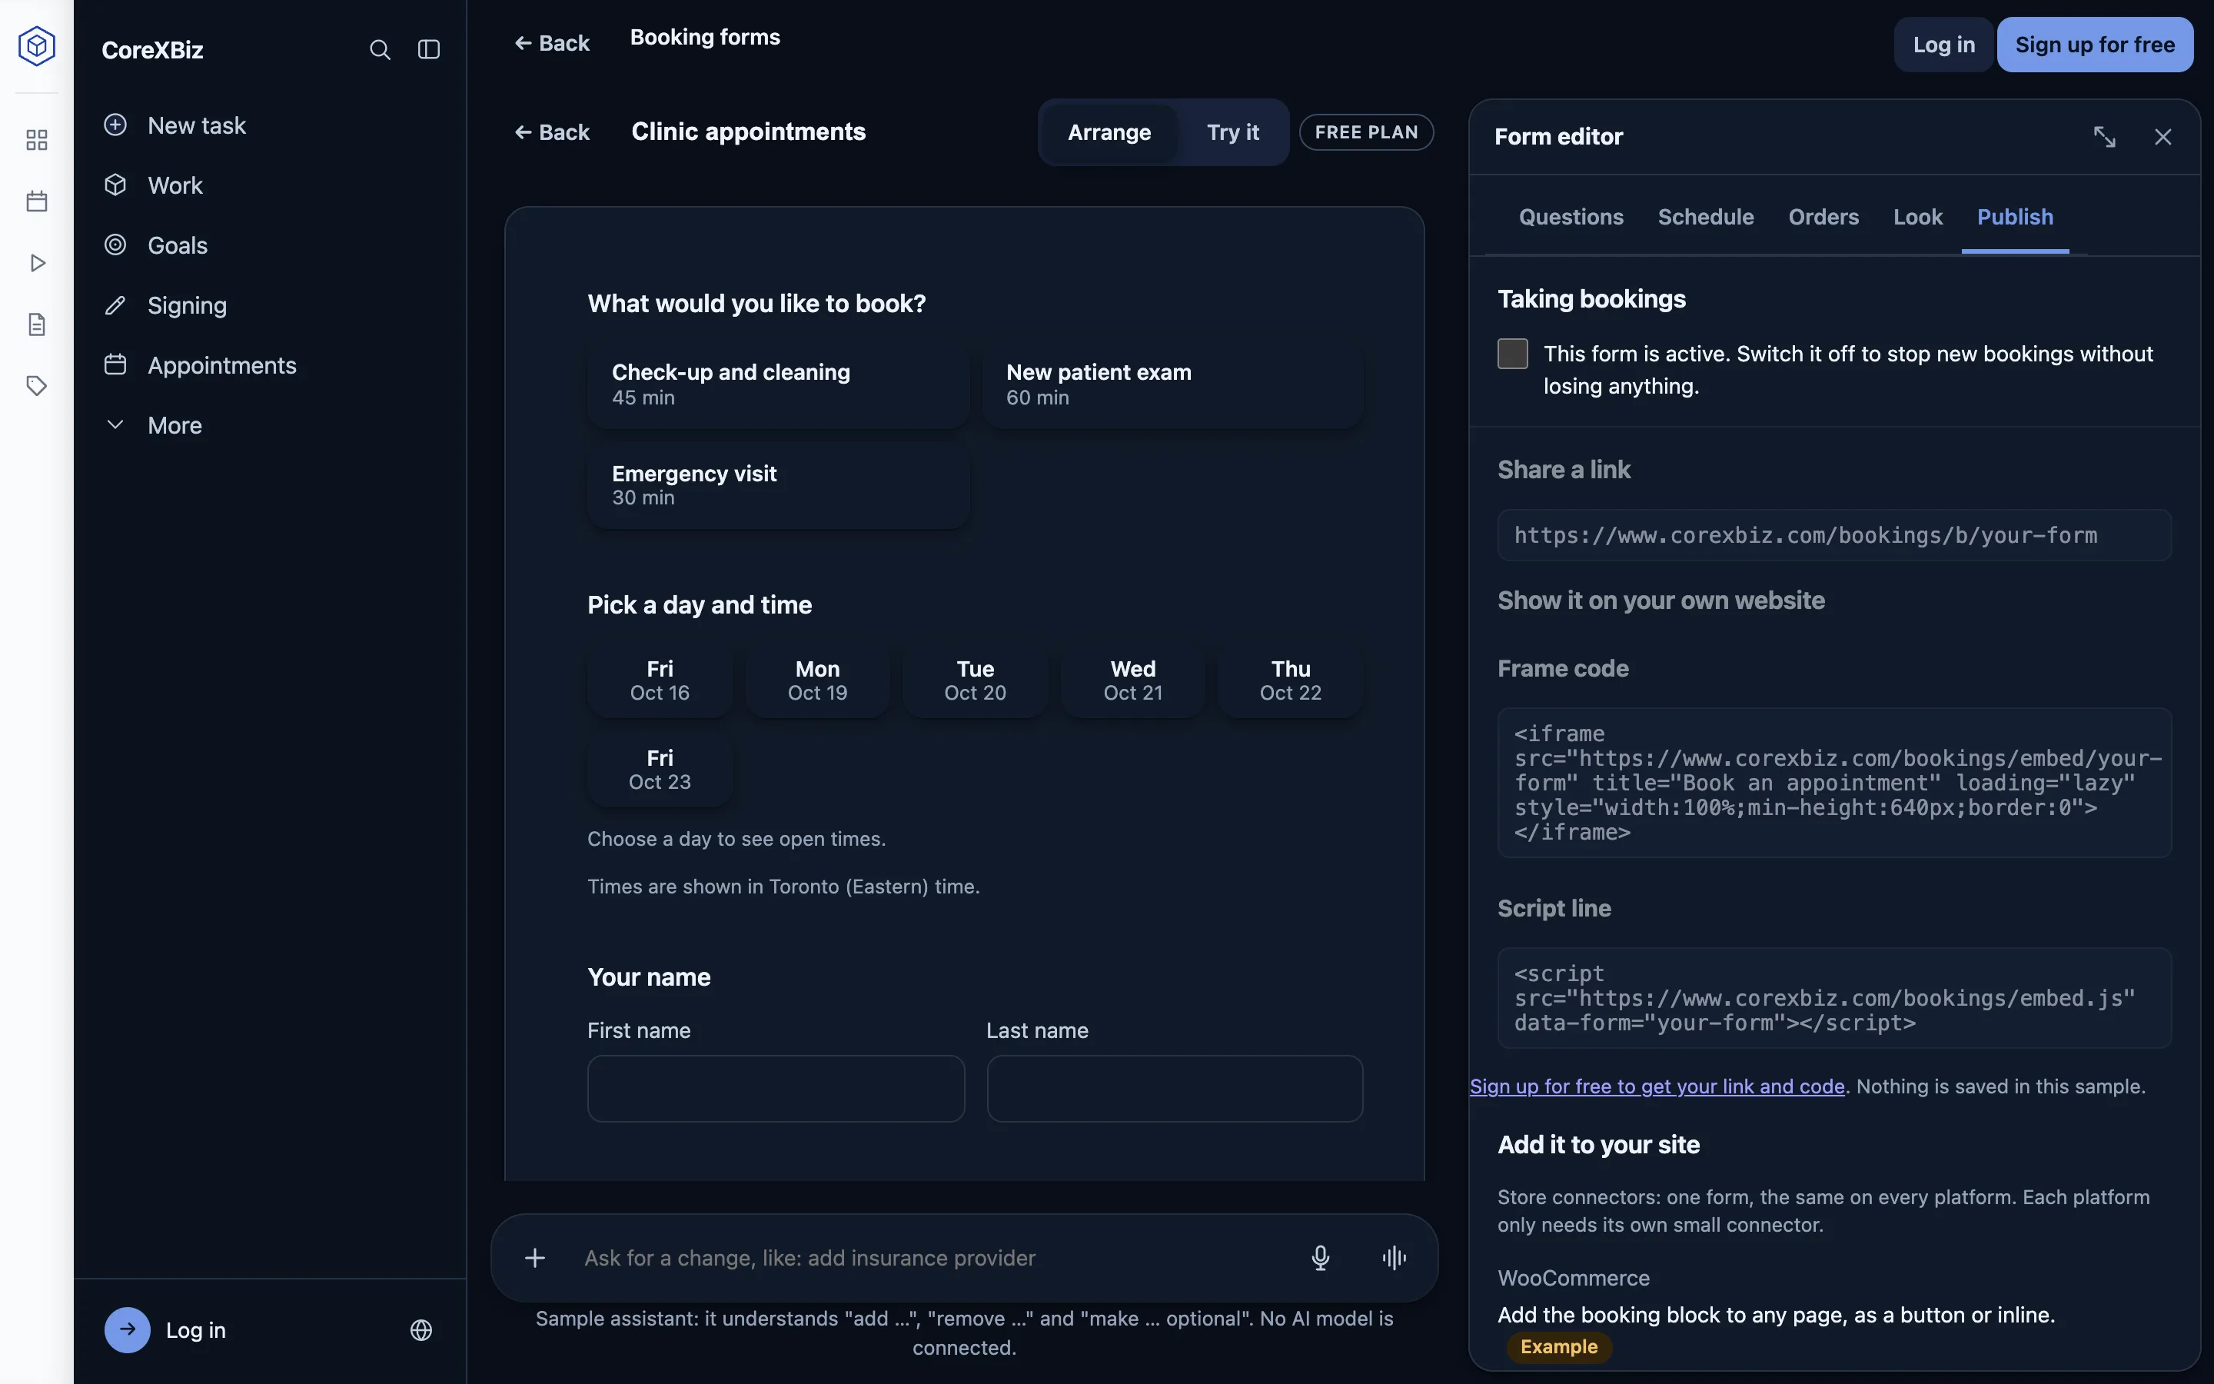Open the calendar icon in the left rail
2214x1384 pixels.
(x=37, y=201)
